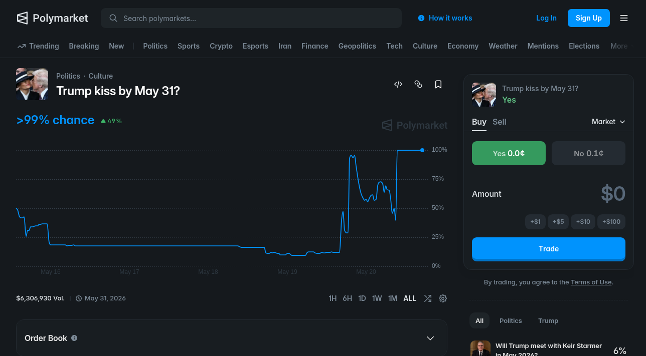
Task: Bookmark the Trump kiss market
Action: tap(438, 84)
